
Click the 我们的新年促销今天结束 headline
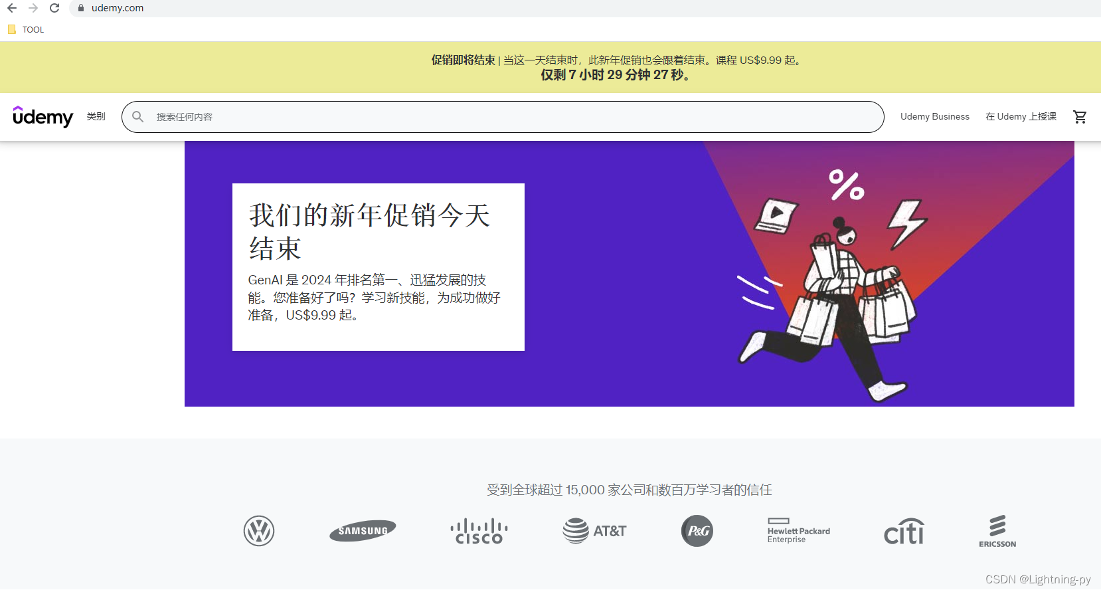(369, 232)
